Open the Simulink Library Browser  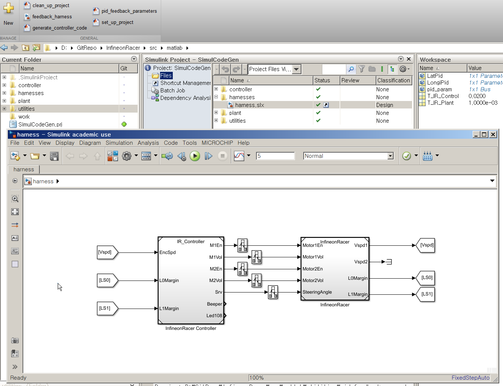113,156
